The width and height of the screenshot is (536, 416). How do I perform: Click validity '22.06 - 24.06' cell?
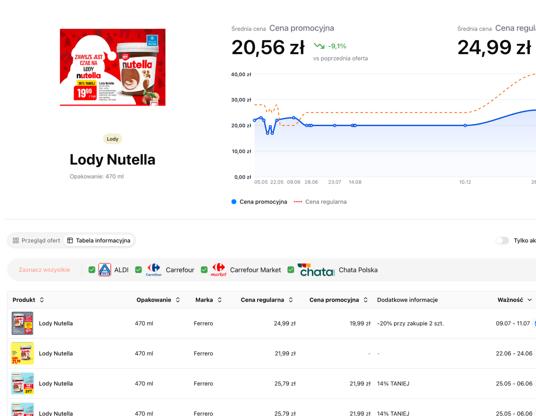click(514, 353)
